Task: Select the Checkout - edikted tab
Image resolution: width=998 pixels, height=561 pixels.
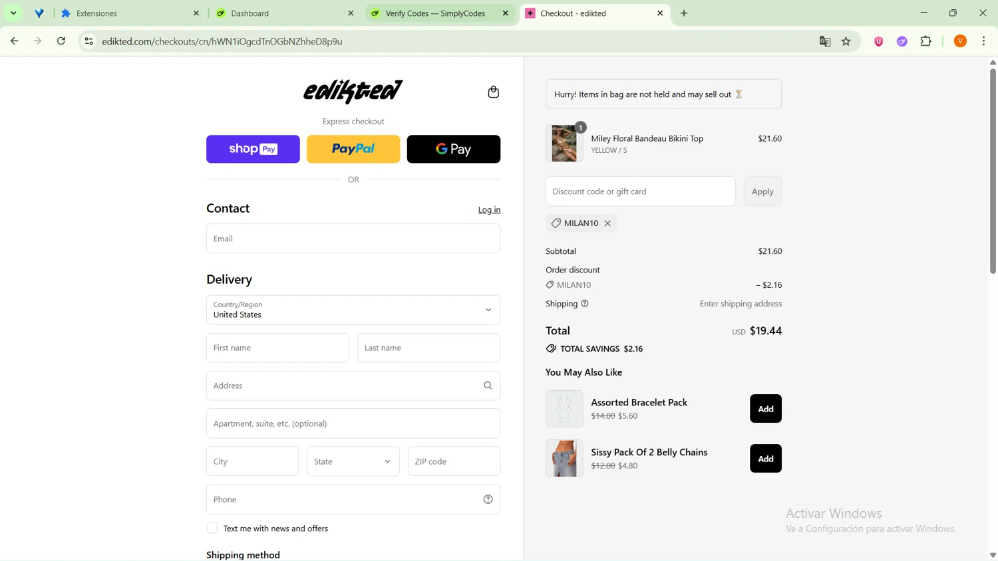Action: point(594,13)
